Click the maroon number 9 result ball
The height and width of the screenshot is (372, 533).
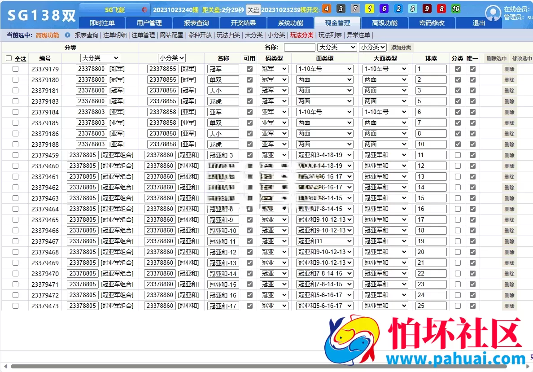coord(427,9)
